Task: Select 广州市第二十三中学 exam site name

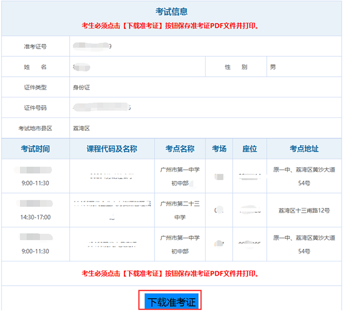Action: point(180,211)
